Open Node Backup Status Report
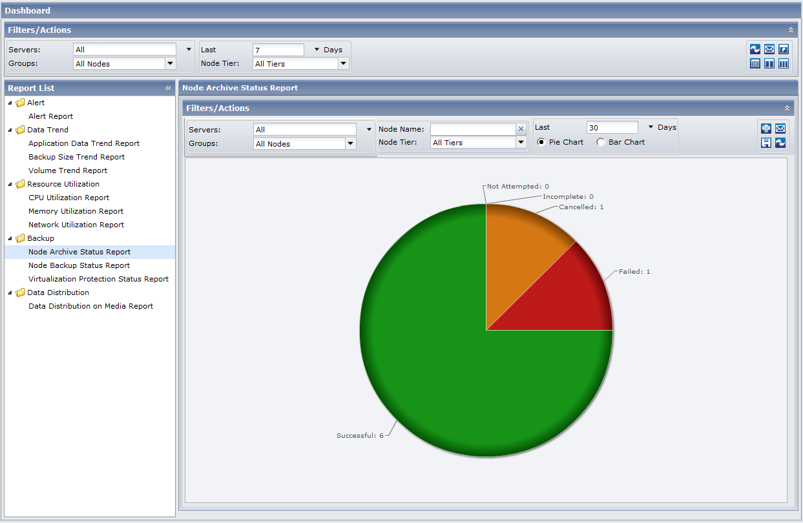 click(x=79, y=265)
